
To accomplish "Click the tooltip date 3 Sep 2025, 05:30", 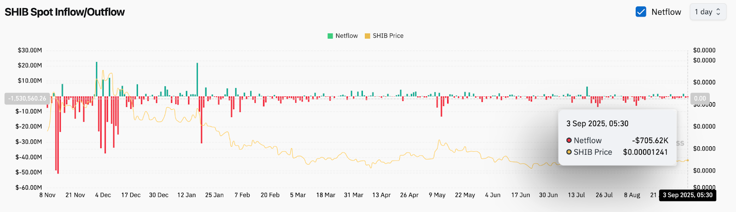I will tap(597, 123).
